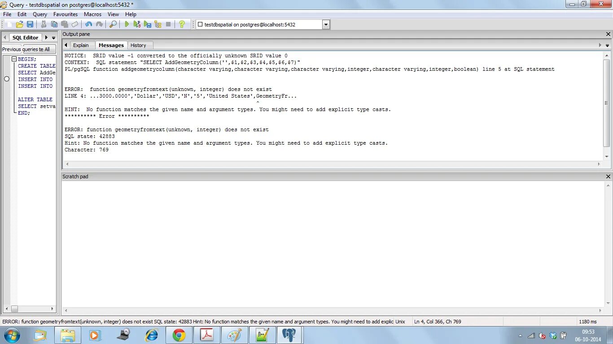Image resolution: width=613 pixels, height=344 pixels.
Task: Open the Edit menu
Action: point(22,14)
